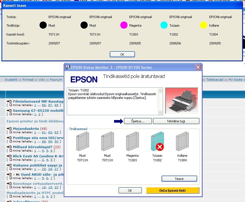Click newest-post arrow icon beside Filmielamused

click(9, 101)
